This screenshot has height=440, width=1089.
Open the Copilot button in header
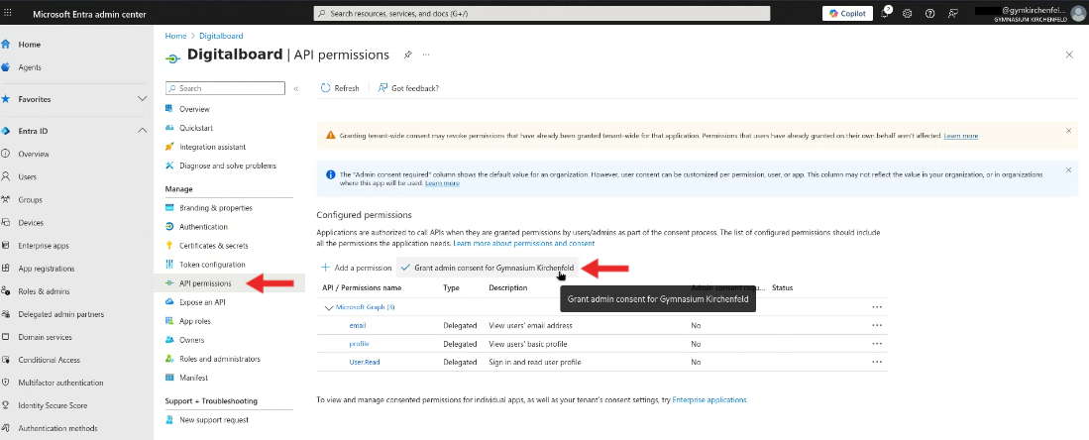[x=847, y=13]
